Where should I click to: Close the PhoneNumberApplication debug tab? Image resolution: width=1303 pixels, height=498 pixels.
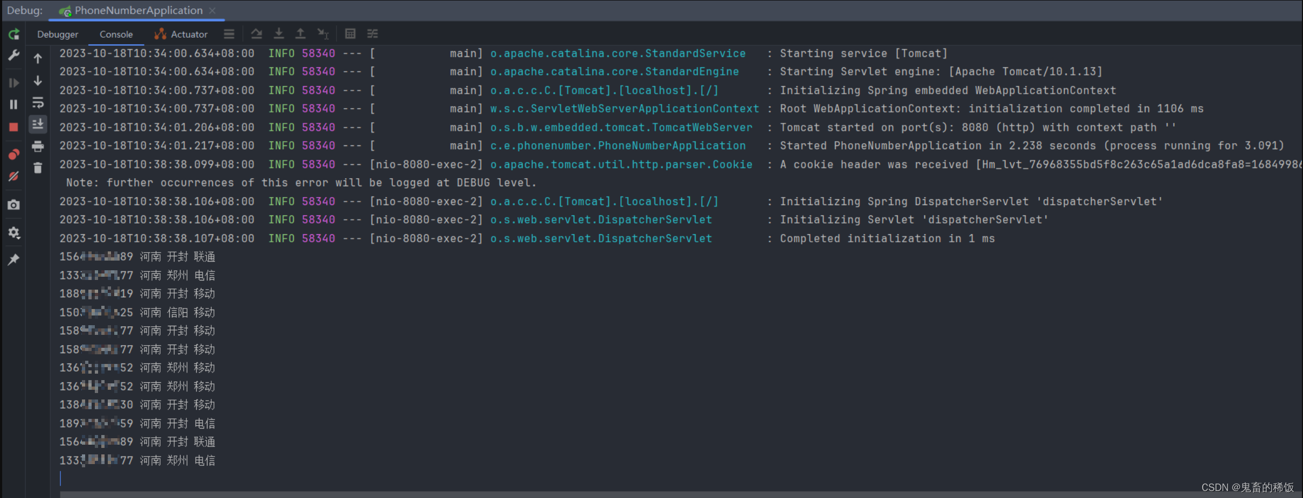click(213, 11)
